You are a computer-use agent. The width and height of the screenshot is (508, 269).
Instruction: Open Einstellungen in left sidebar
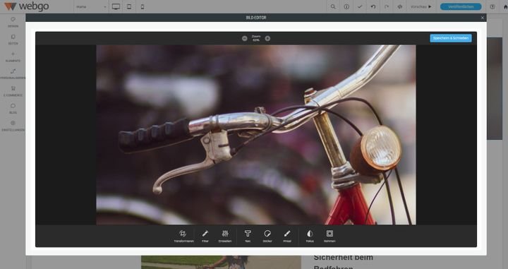click(x=13, y=126)
